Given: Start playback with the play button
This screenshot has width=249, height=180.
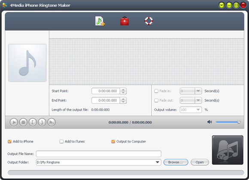Looking at the screenshot, I should click(14, 122).
